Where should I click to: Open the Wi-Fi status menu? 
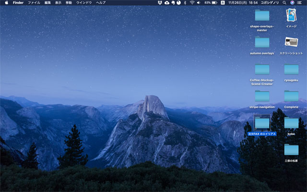click(192, 3)
